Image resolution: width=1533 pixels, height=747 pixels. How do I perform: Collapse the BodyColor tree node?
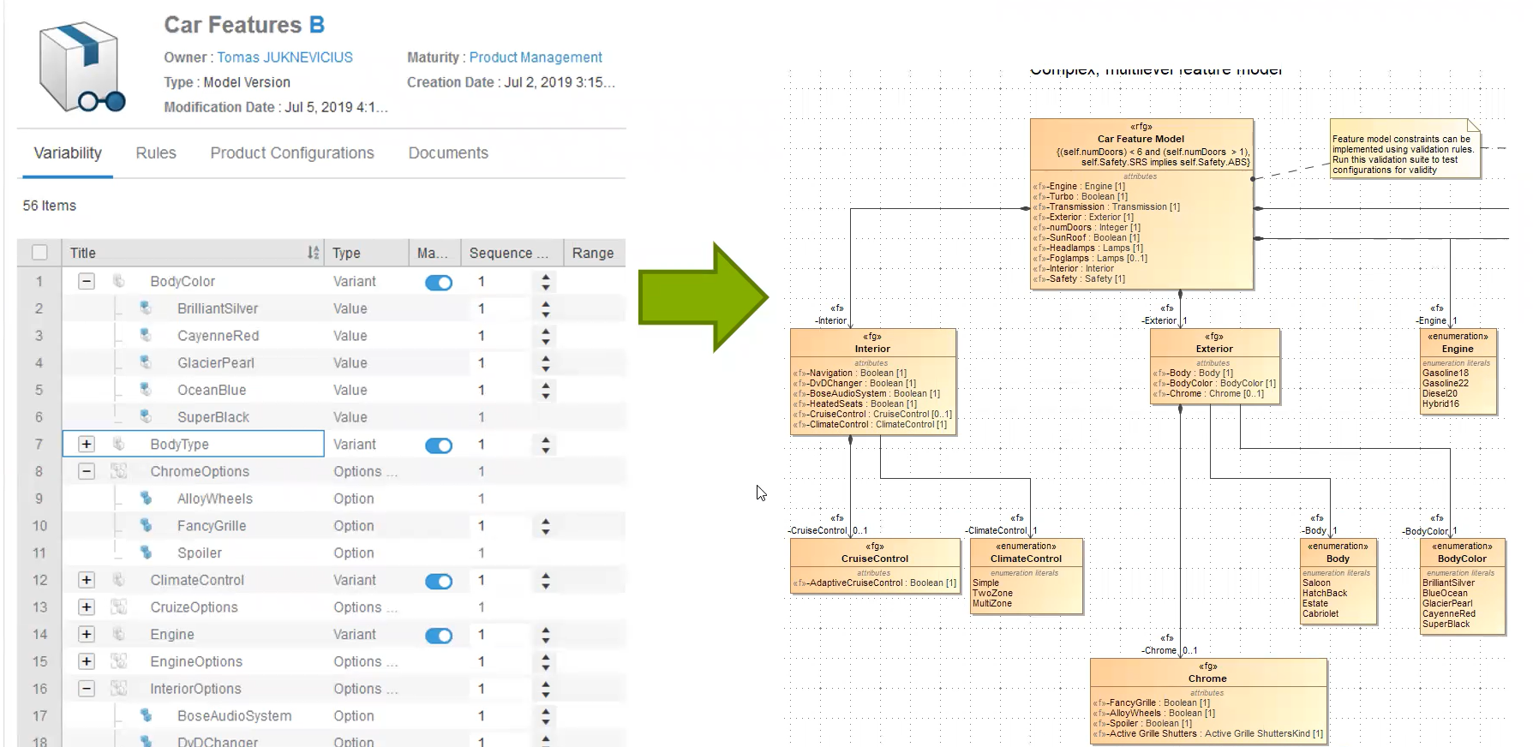click(87, 281)
